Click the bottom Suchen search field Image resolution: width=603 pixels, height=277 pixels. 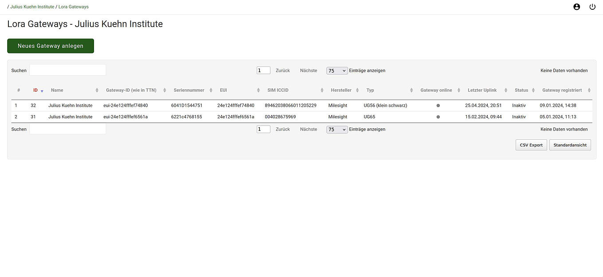[x=67, y=129]
